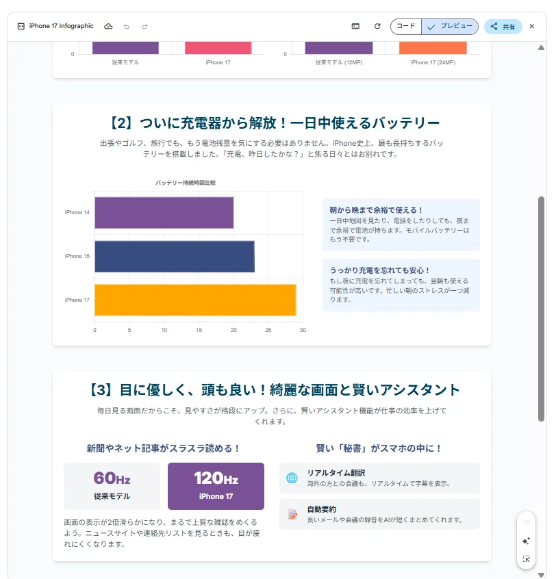Reload the preview with the refresh icon
Viewport: 556px width, 579px height.
coord(377,26)
